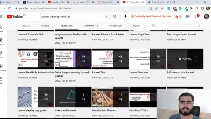Open Explore in sidebar
The height and width of the screenshot is (119, 211).
point(1,42)
